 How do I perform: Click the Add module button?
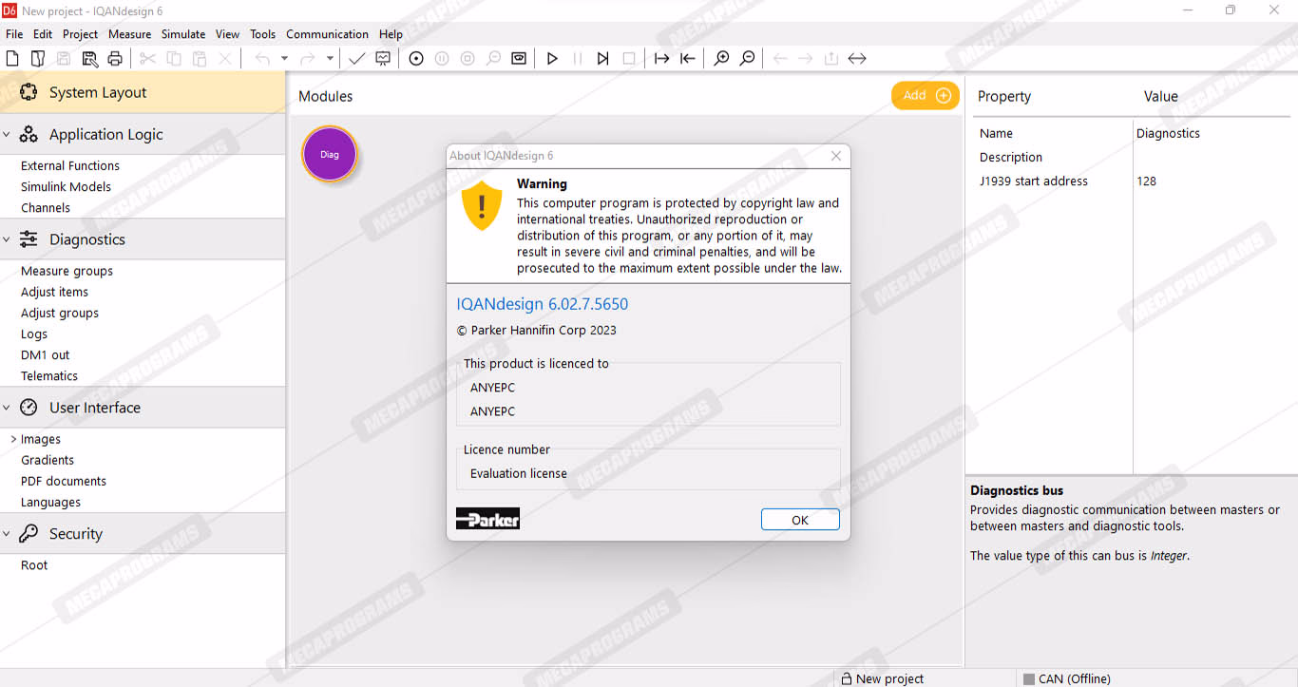(925, 95)
